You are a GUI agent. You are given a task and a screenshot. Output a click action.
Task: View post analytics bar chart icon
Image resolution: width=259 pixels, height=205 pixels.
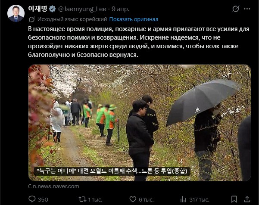[x=183, y=199]
